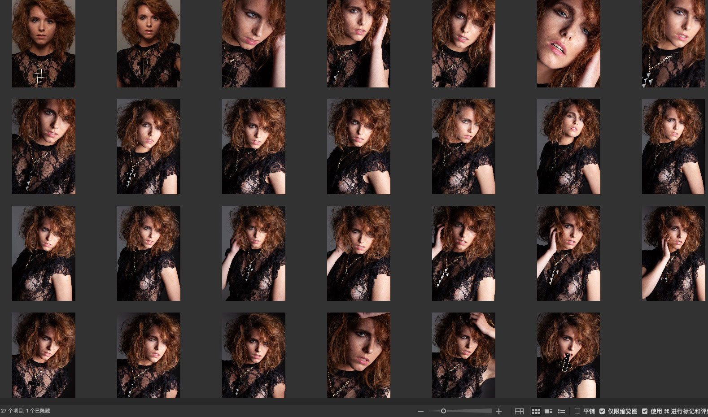
Task: Select the last thumbnail with cross pendant at mouth
Action: pos(568,355)
